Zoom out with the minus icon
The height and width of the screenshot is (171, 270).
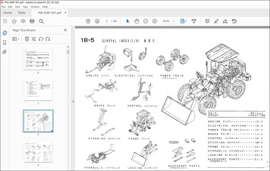pos(146,21)
